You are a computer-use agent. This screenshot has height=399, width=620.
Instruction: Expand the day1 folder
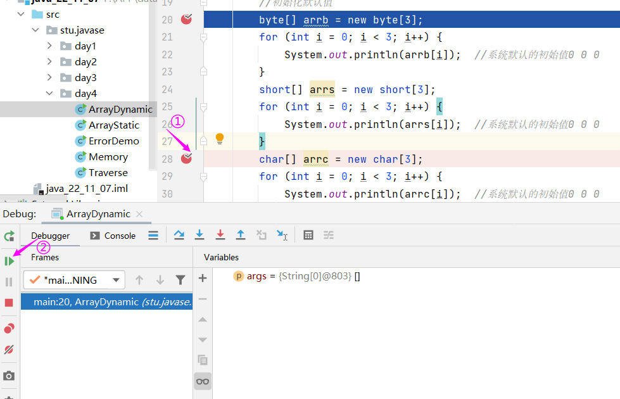[49, 46]
